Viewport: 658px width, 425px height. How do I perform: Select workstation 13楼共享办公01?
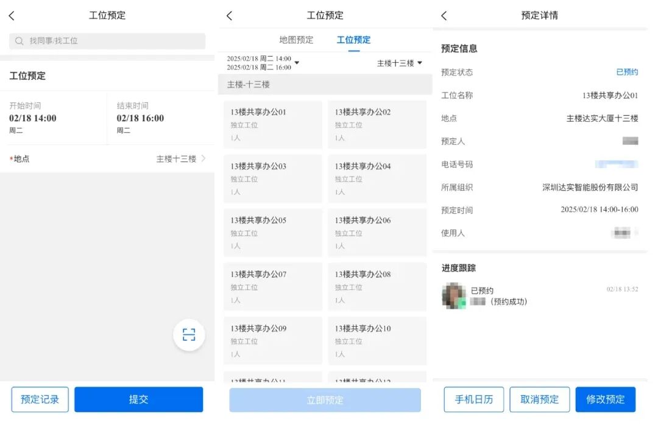[x=272, y=124]
